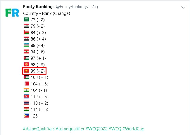
Task: Click the India flag at rank 104
Action: (26, 90)
